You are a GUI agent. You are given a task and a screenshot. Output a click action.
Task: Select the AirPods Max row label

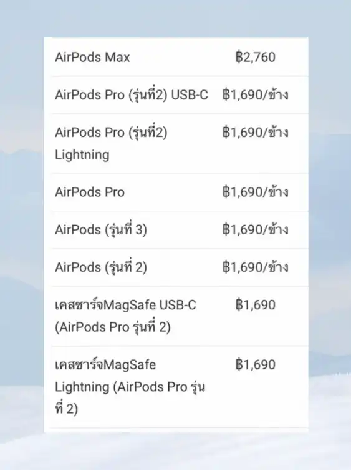92,57
